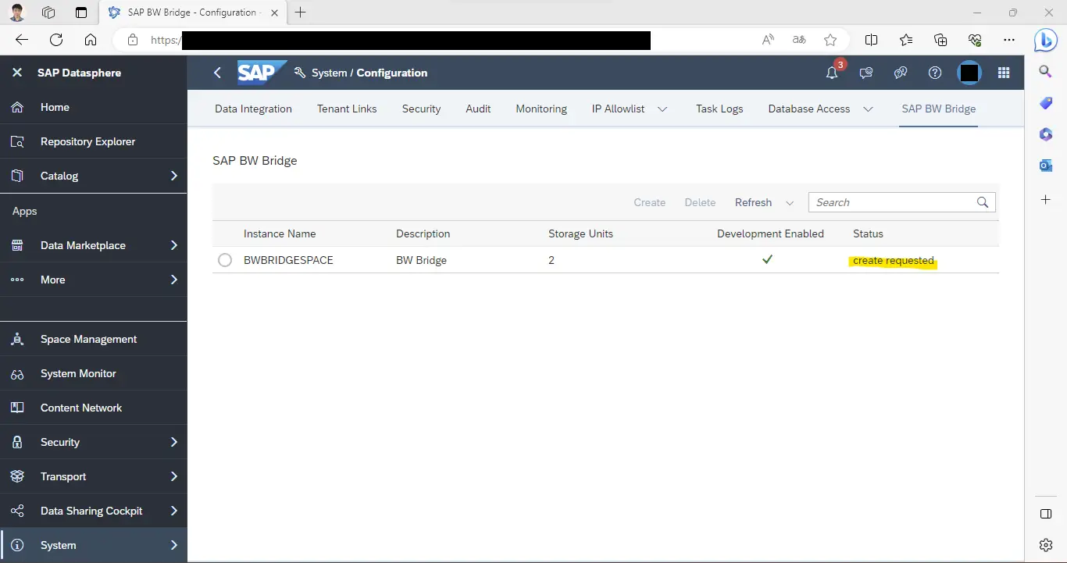Go back using SAP header arrow
This screenshot has height=563, width=1067.
[x=218, y=73]
